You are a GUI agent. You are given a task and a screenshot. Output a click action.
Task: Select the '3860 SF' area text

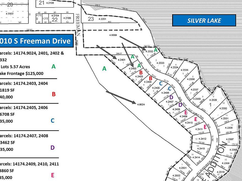[x=7, y=171]
